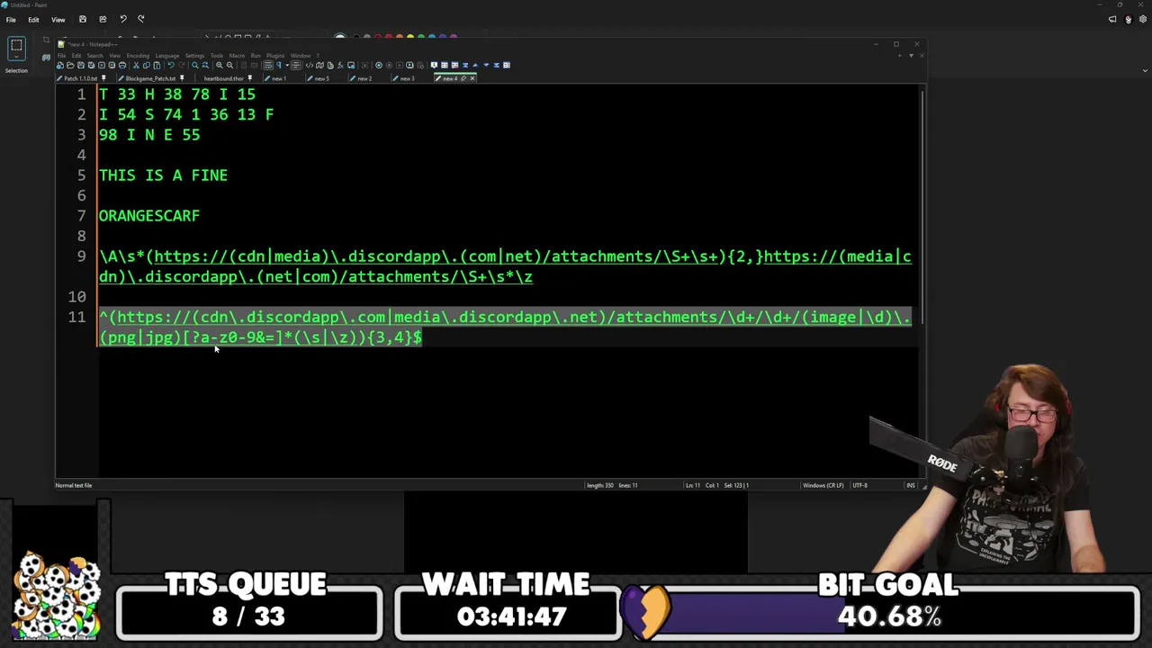1152x648 pixels.
Task: Click the Cut scissors icon in Notepad++
Action: 136,65
